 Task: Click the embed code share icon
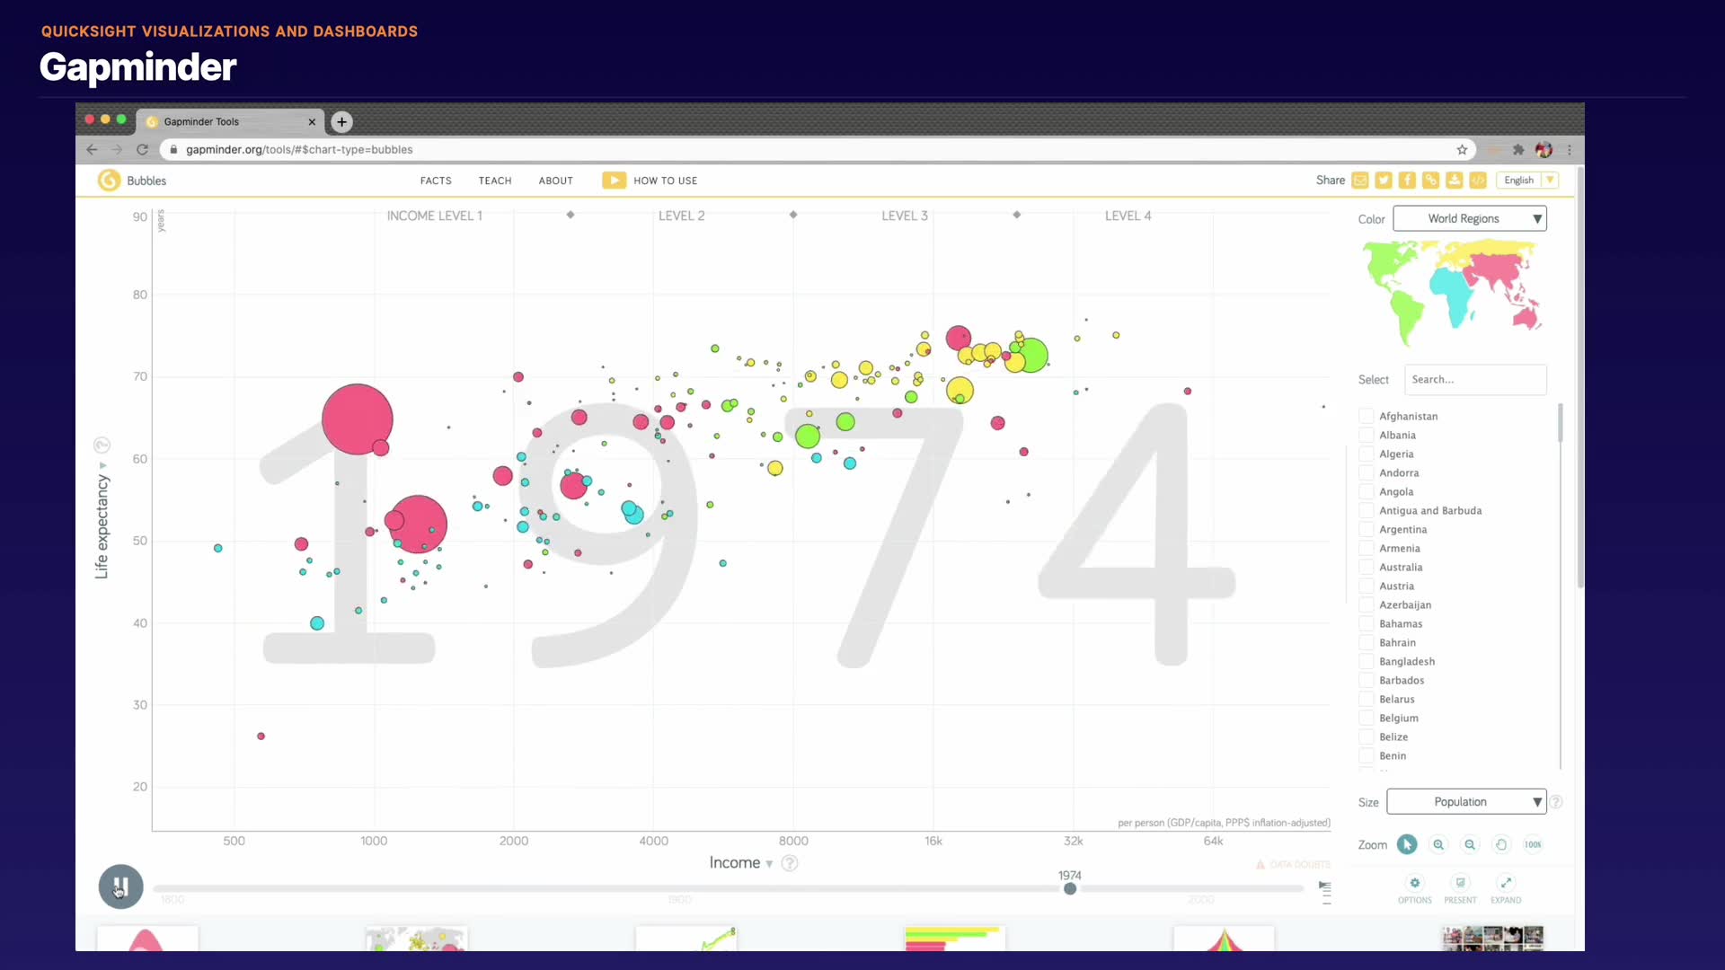tap(1478, 181)
